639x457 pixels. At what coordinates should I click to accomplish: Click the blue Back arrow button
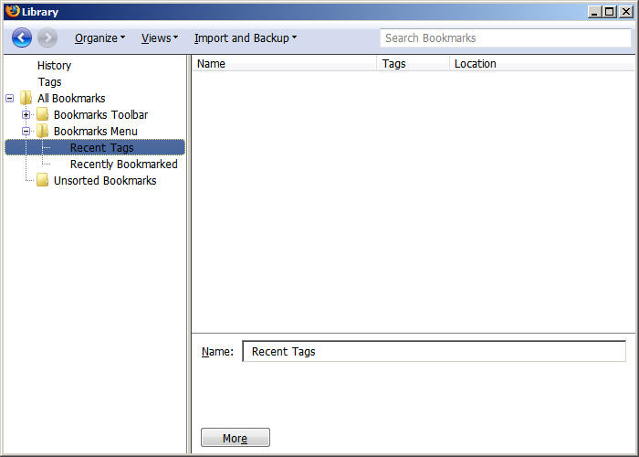22,38
